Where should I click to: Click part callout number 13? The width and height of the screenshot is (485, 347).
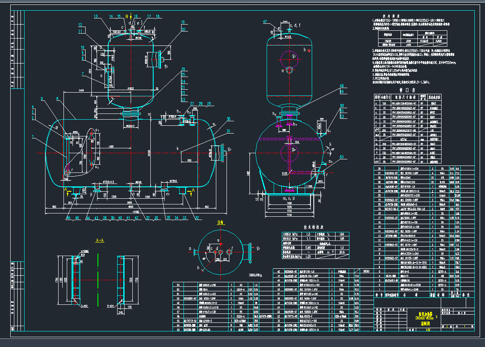click(96, 16)
